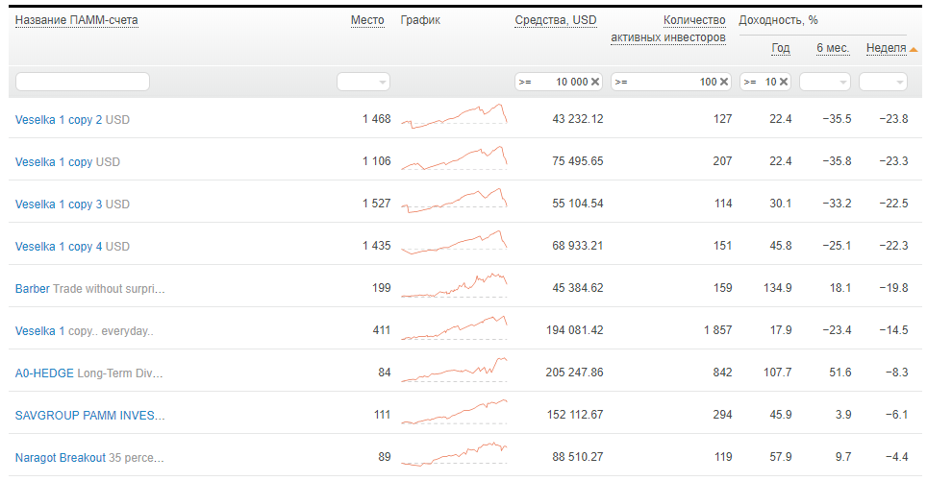Open the 6 мес. filter dropdown
This screenshot has height=481, width=927.
point(825,82)
